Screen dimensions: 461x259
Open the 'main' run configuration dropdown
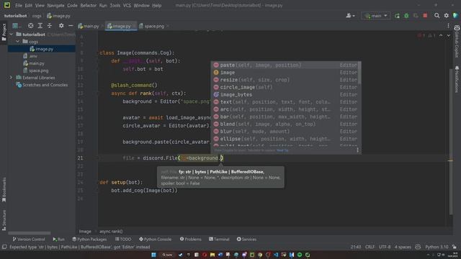point(376,16)
